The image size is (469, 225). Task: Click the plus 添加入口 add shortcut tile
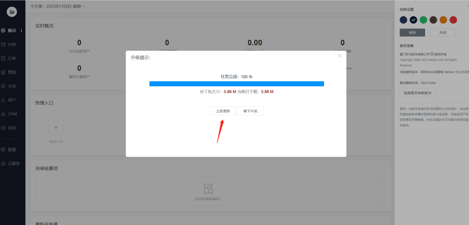[56, 128]
